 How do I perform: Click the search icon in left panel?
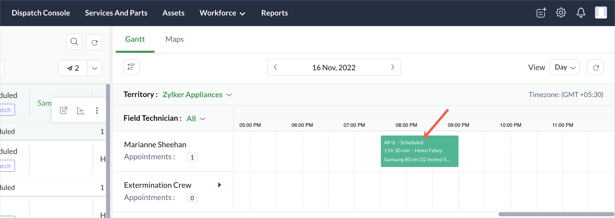(x=74, y=42)
